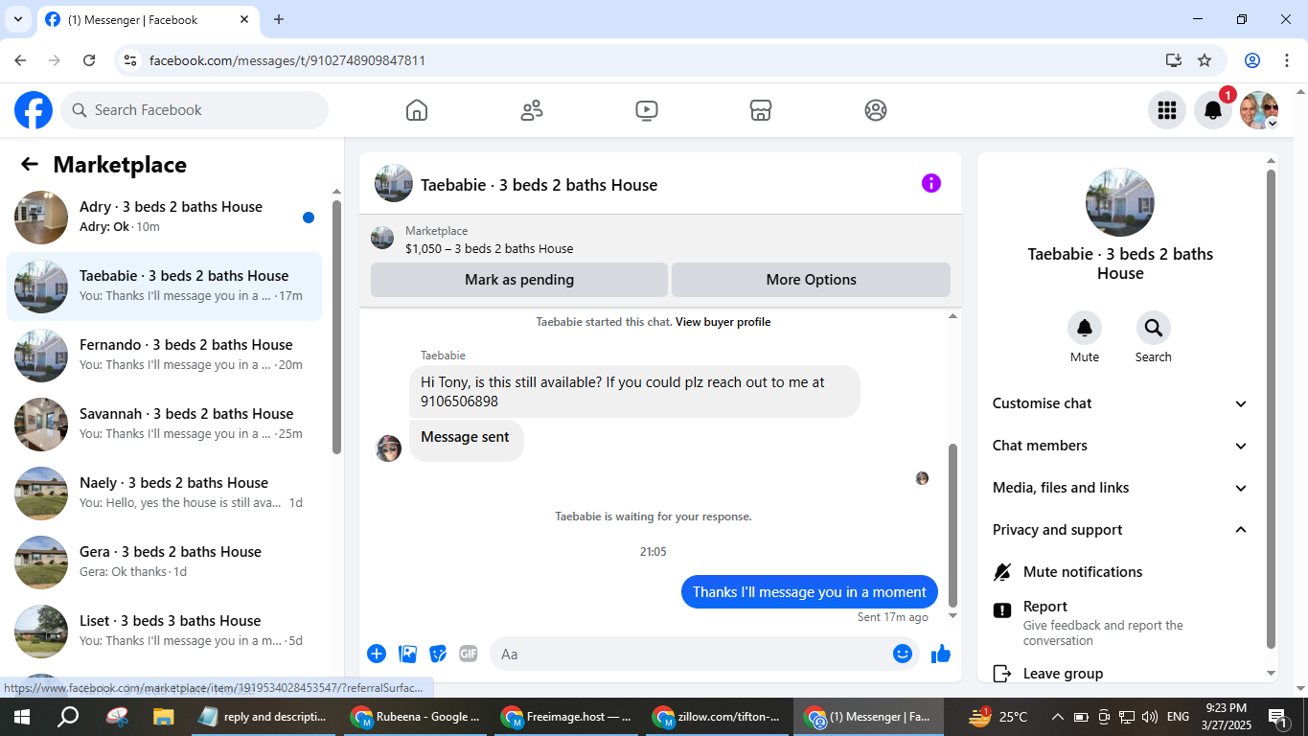Open Facebook home via the logo

34,110
